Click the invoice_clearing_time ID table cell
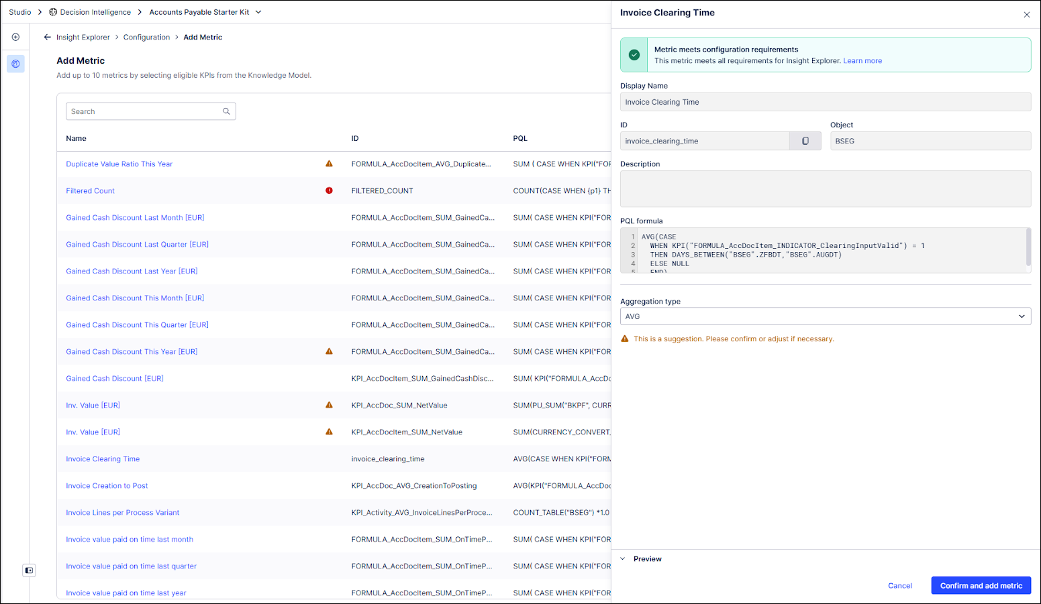 (388, 459)
